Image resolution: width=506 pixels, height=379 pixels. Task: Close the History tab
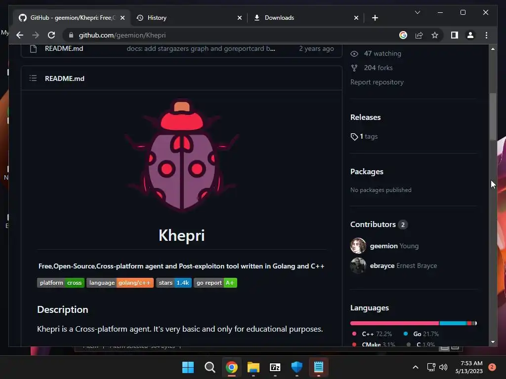point(240,18)
